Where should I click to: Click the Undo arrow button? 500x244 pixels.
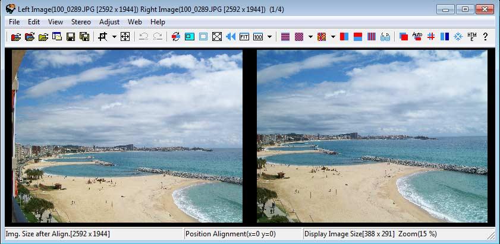pos(143,37)
